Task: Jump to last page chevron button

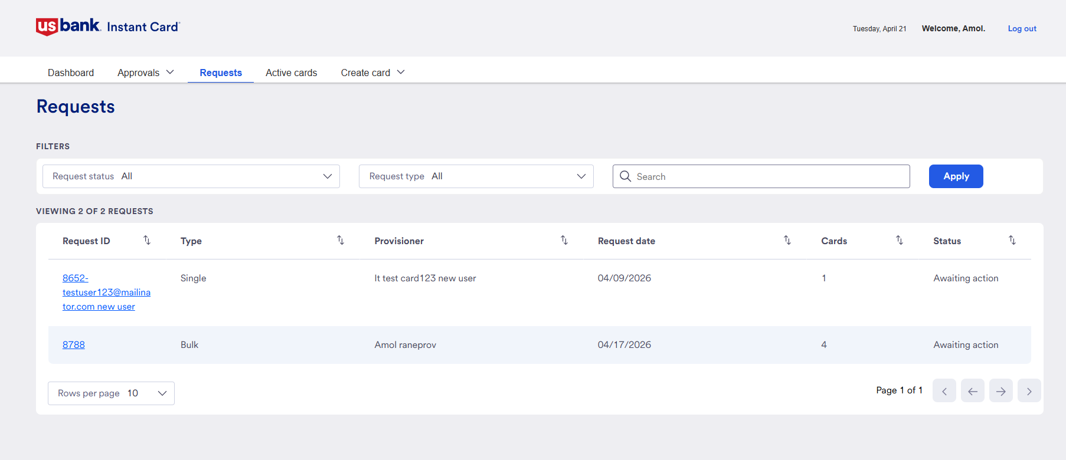Action: (x=1029, y=390)
